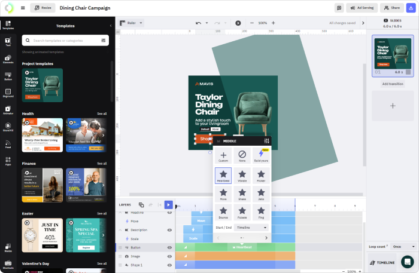Open the Background panel

click(x=8, y=93)
